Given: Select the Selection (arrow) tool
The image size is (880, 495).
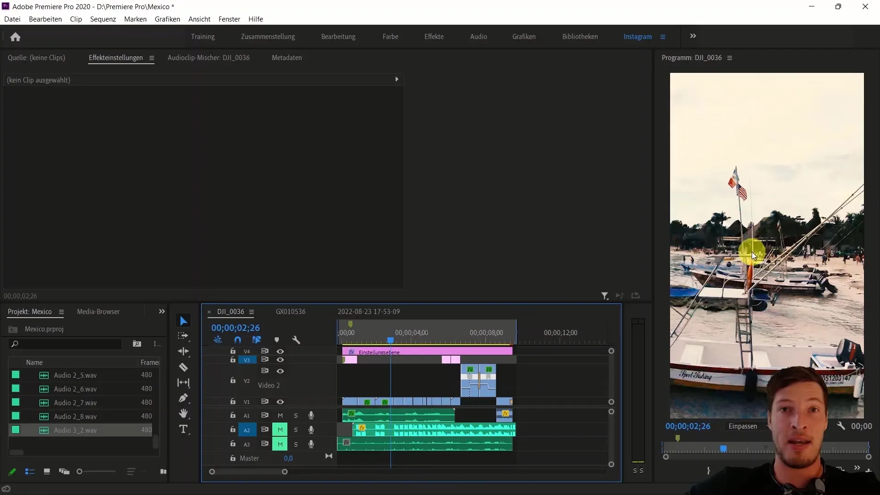Looking at the screenshot, I should coord(183,321).
